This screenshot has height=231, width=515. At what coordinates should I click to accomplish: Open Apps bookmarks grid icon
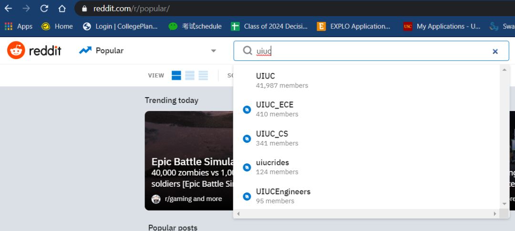[x=9, y=27]
